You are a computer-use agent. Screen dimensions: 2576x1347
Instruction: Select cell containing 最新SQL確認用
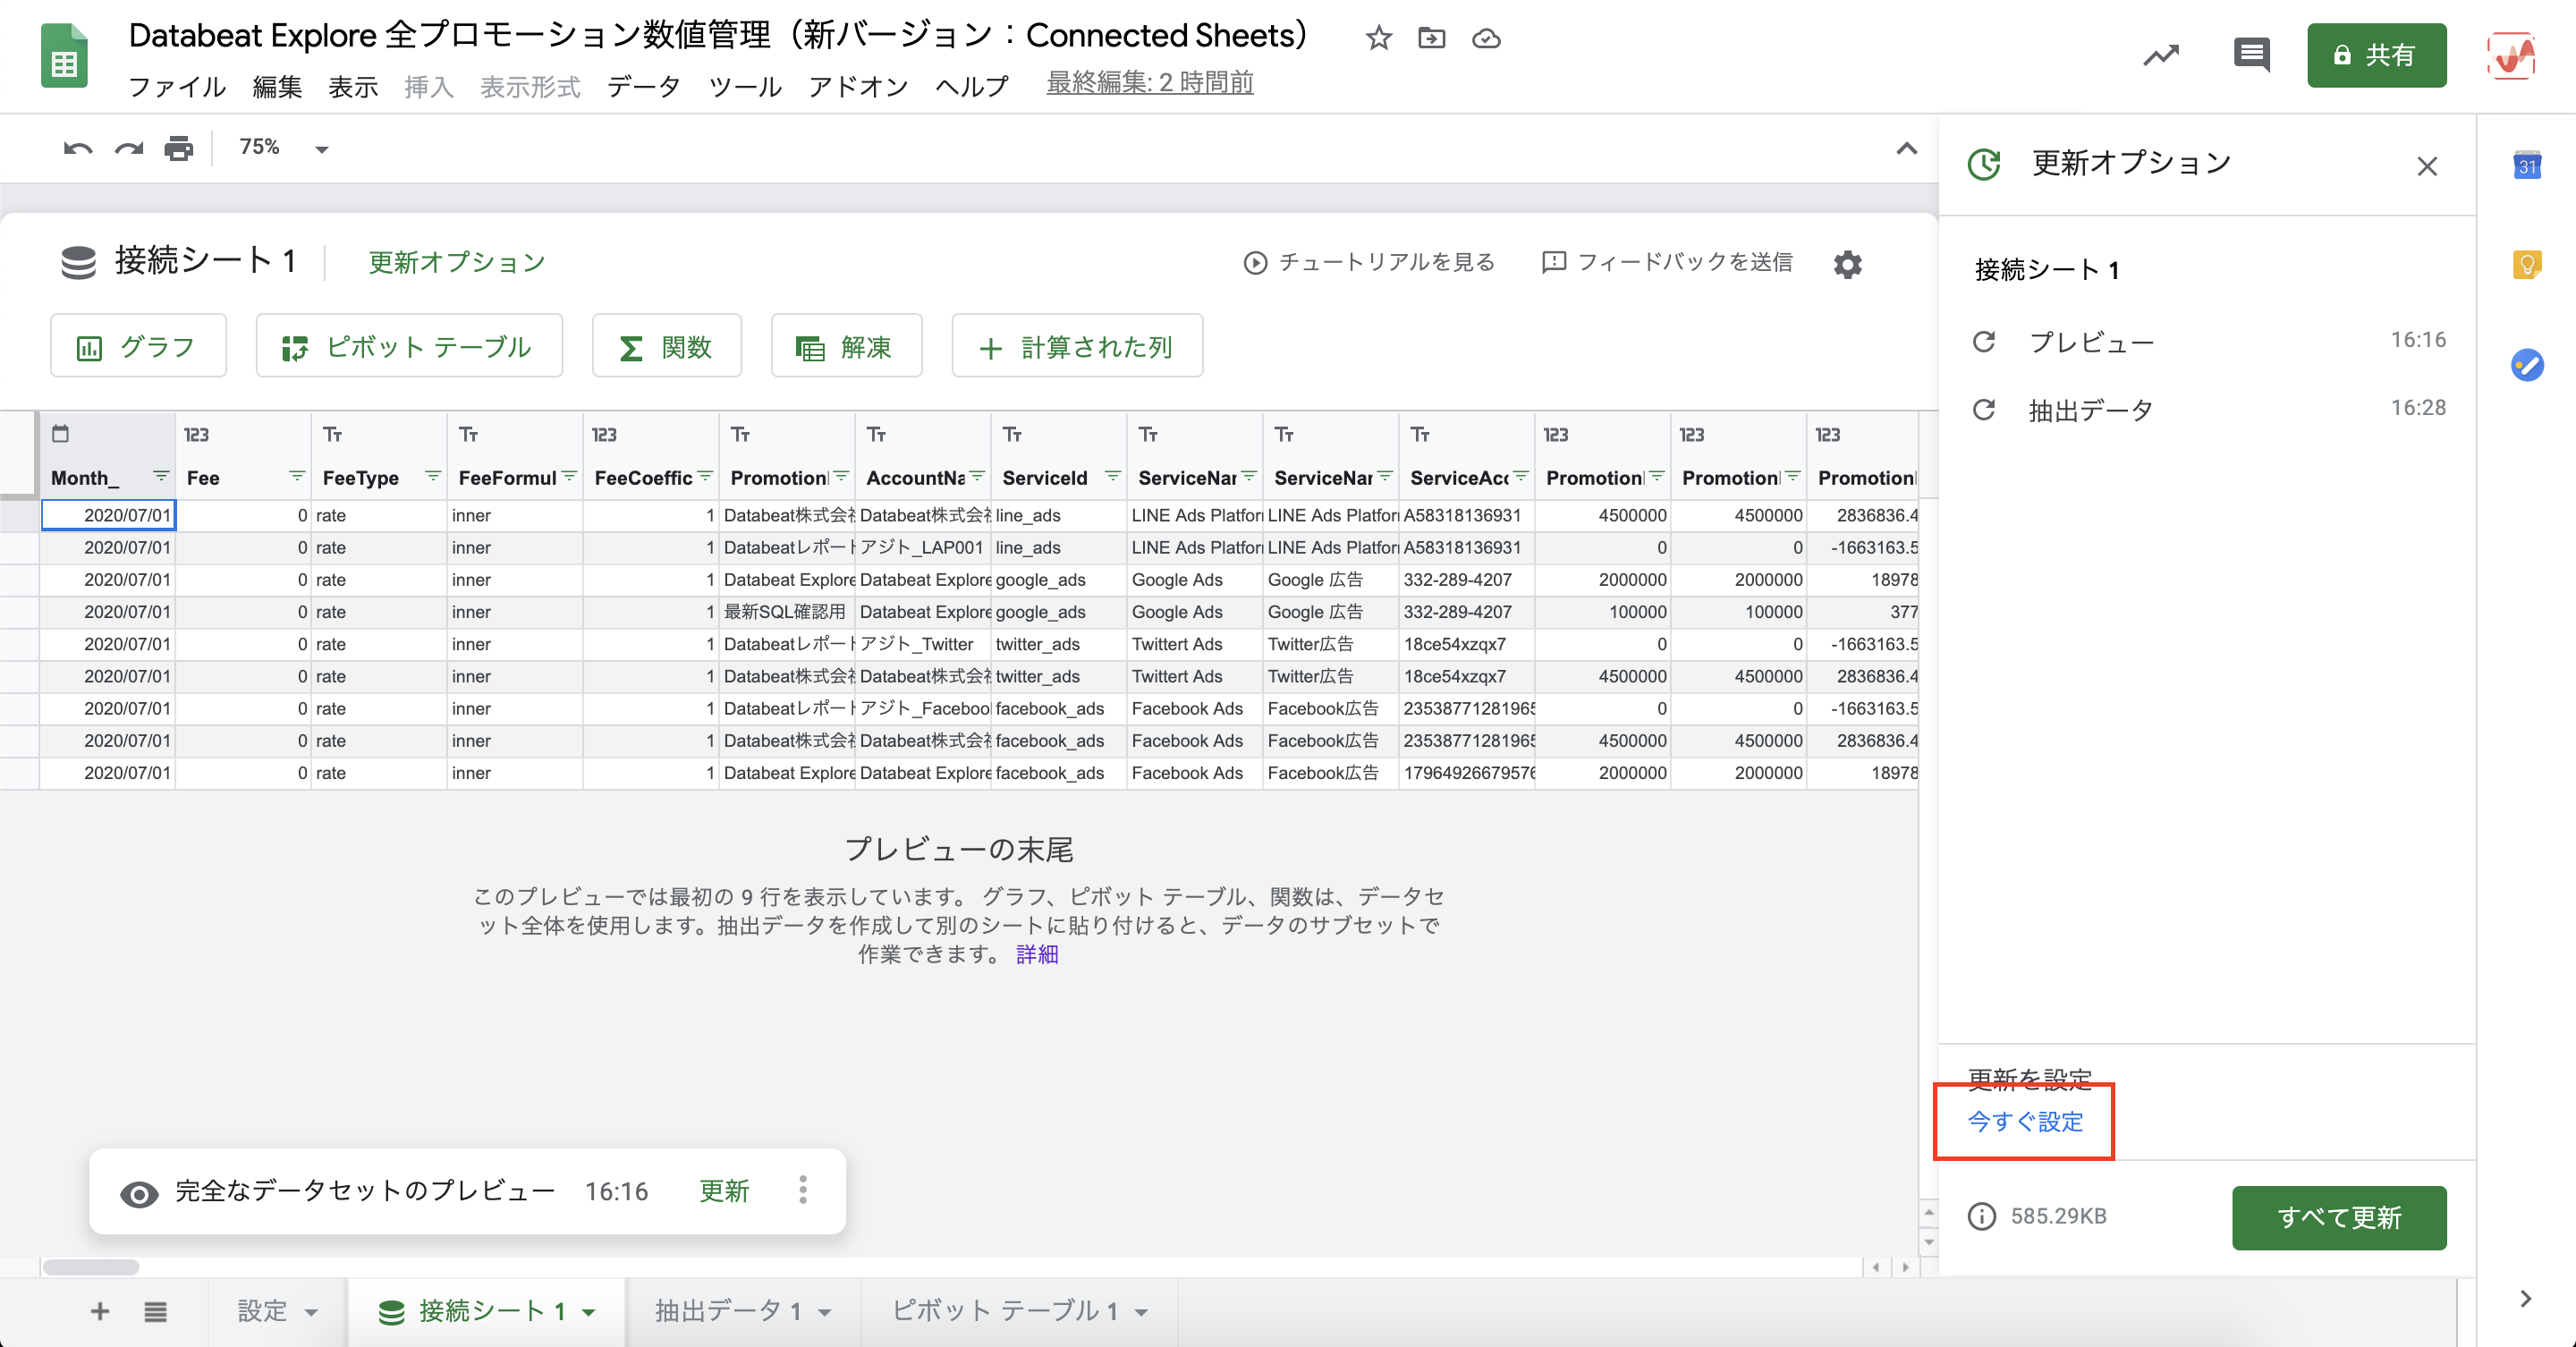click(786, 612)
